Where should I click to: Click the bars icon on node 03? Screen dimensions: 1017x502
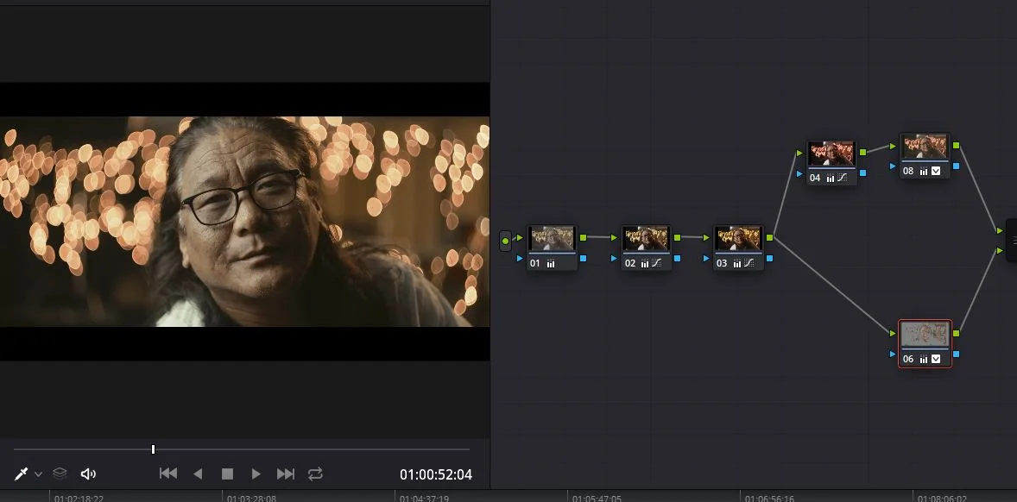737,264
